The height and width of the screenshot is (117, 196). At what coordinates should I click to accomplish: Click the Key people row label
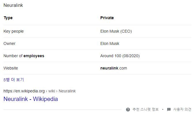tap(14, 31)
